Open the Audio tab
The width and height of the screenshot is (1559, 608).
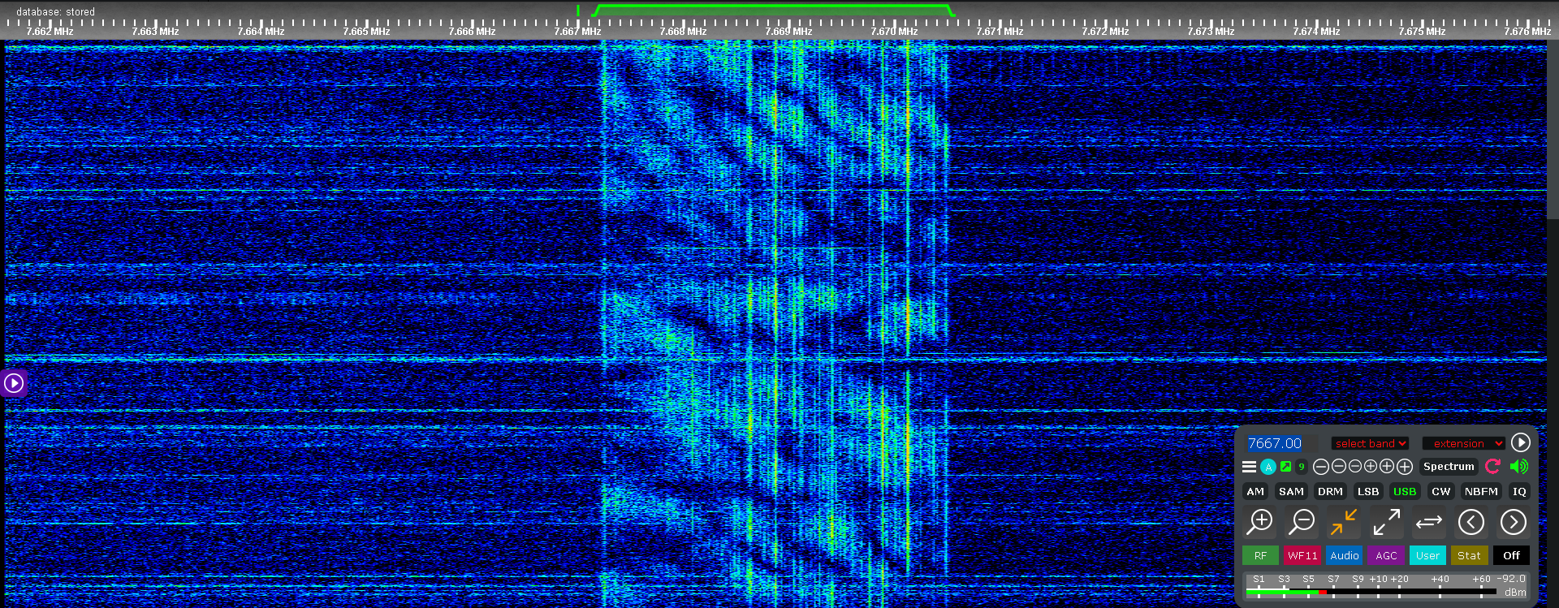(1345, 555)
